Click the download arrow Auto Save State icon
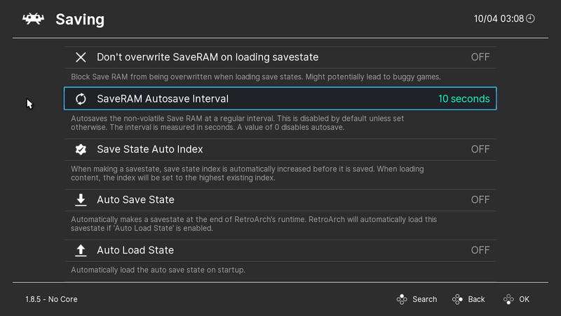561x316 pixels. (81, 200)
